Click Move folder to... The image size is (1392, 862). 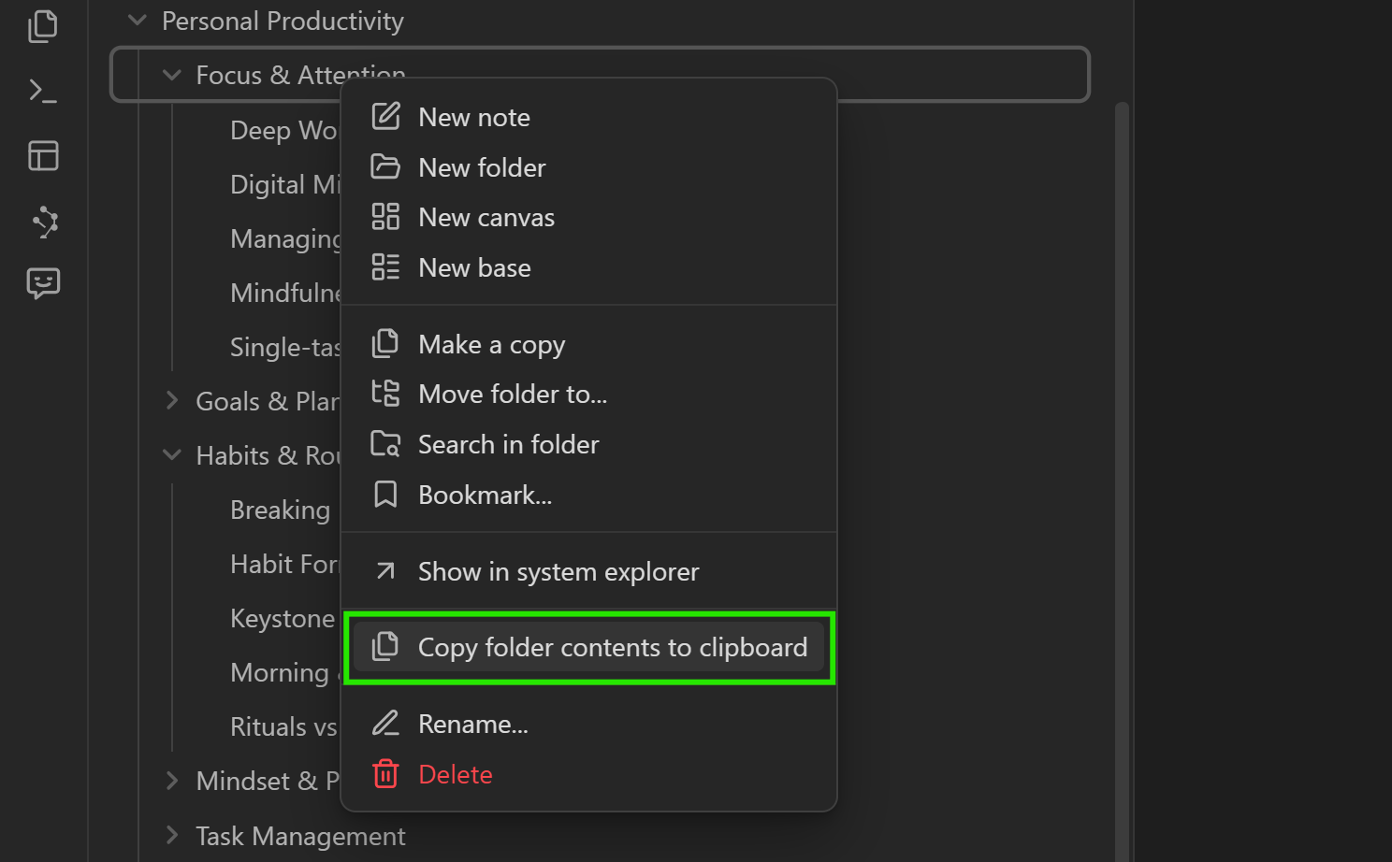(513, 394)
